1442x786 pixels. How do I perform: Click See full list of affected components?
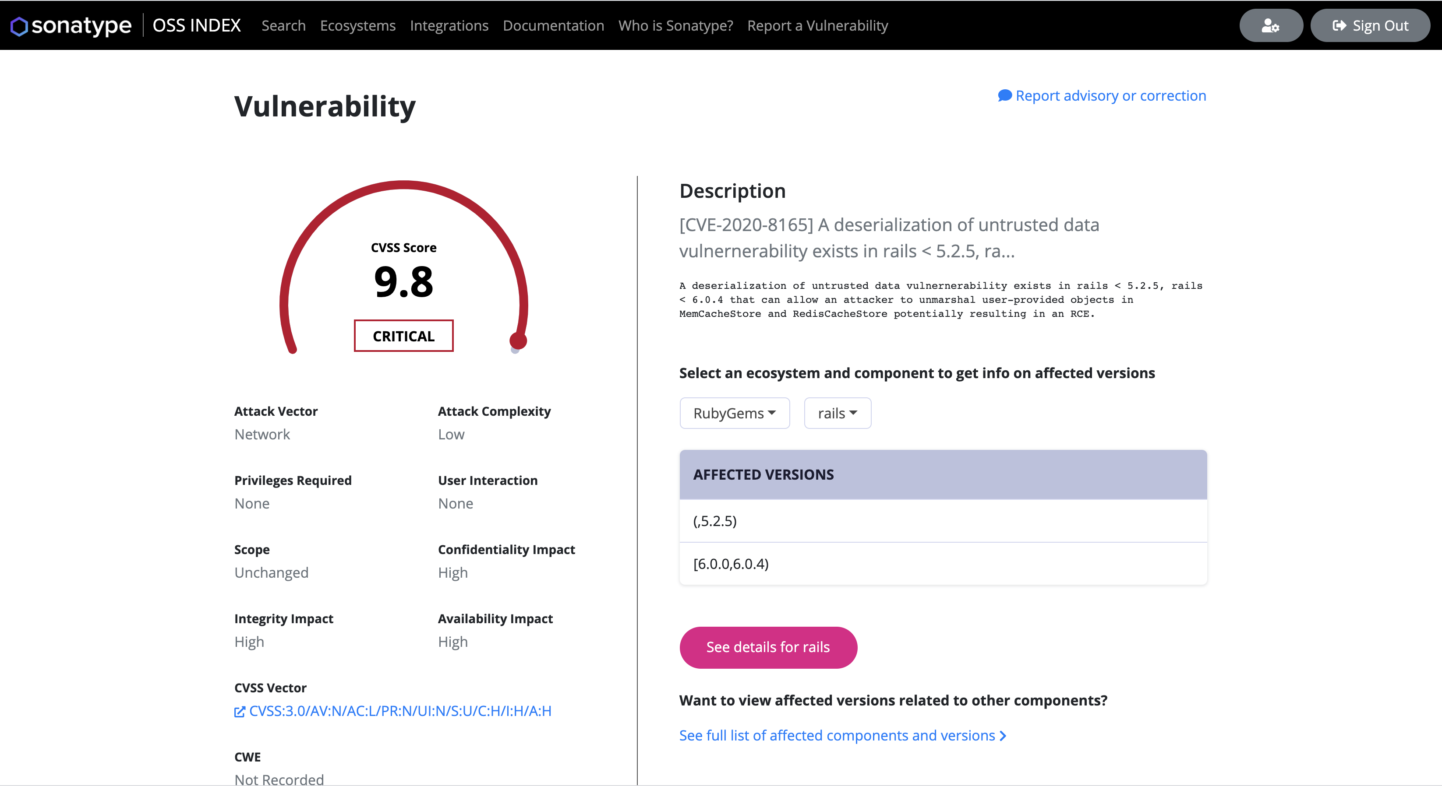[x=837, y=736]
